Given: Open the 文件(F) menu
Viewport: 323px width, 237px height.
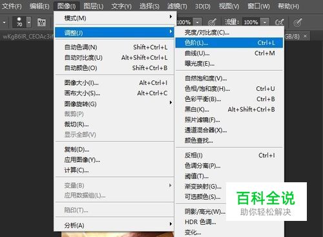Looking at the screenshot, I should [x=12, y=6].
